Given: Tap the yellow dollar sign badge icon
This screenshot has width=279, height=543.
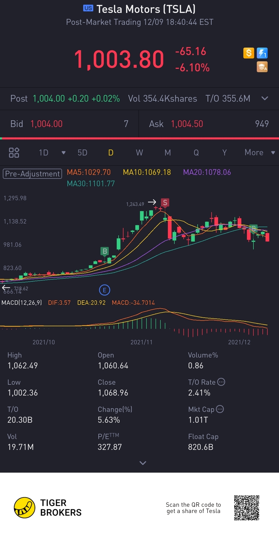Looking at the screenshot, I should click(x=249, y=53).
